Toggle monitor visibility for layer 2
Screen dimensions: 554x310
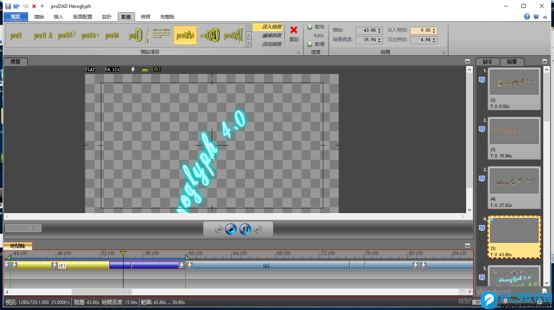pos(482,129)
